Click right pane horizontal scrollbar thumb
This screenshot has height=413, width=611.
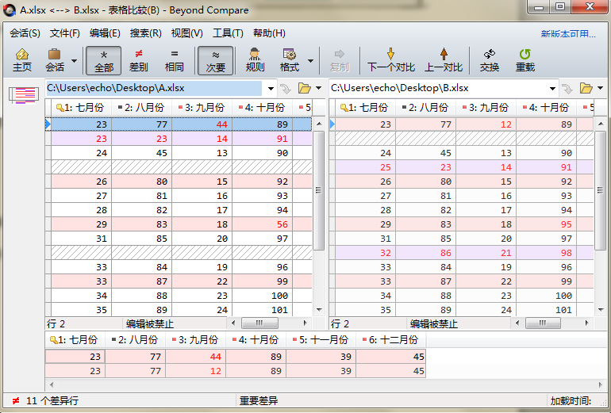click(x=543, y=323)
